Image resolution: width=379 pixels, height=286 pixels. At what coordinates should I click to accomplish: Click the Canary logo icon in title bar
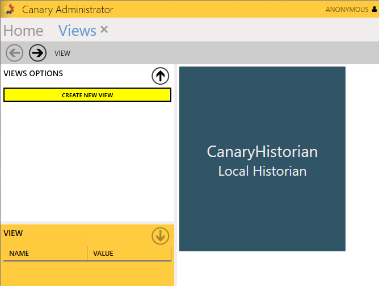[x=9, y=9]
